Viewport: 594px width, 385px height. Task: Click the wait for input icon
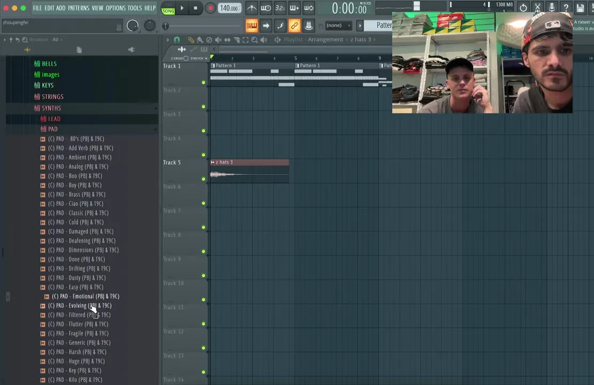(x=265, y=8)
